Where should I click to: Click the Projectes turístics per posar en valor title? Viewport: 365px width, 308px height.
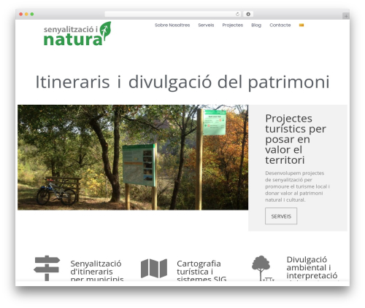click(x=296, y=139)
